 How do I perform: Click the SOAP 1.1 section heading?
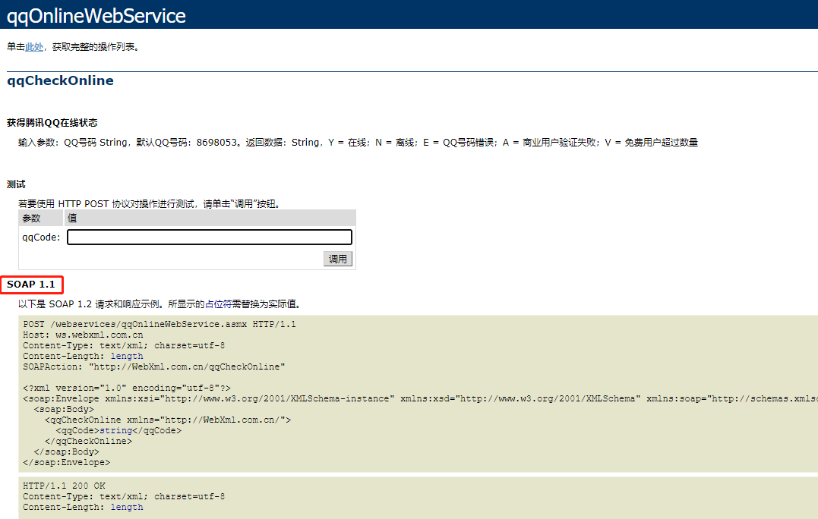[31, 285]
